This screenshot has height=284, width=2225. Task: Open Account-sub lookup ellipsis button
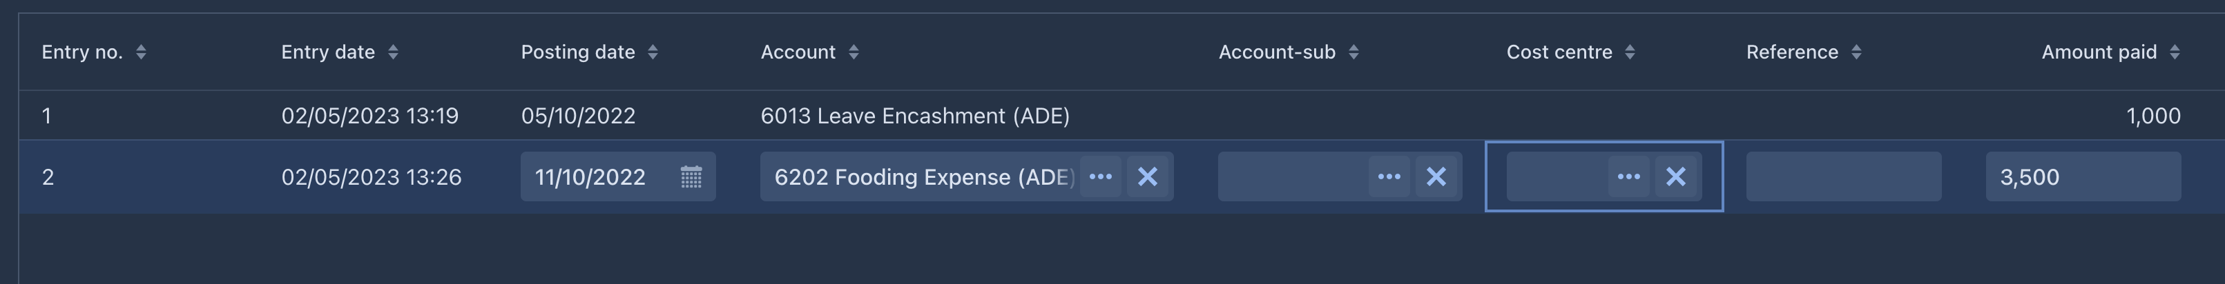[x=1389, y=177]
